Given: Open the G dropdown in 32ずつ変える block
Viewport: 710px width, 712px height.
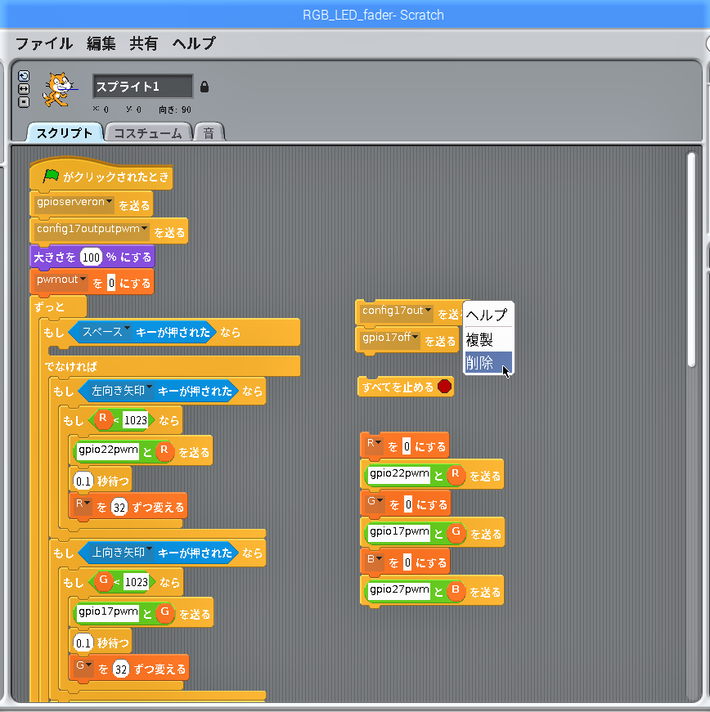Looking at the screenshot, I should [x=88, y=665].
